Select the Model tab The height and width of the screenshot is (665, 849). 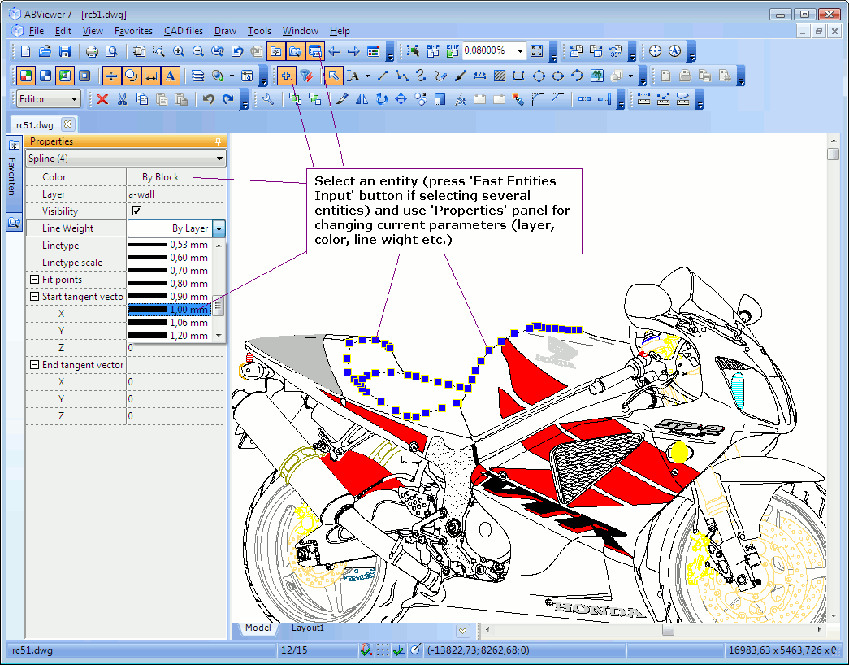258,628
